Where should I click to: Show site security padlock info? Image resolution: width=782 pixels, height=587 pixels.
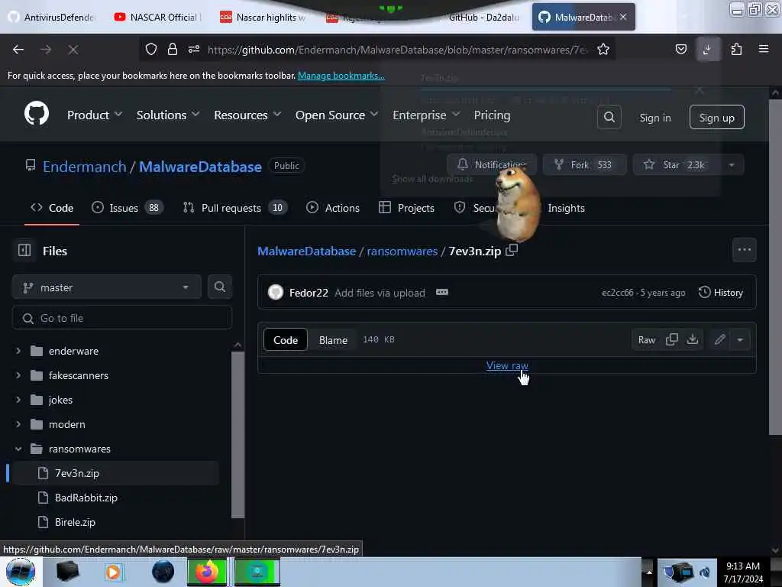pos(173,49)
